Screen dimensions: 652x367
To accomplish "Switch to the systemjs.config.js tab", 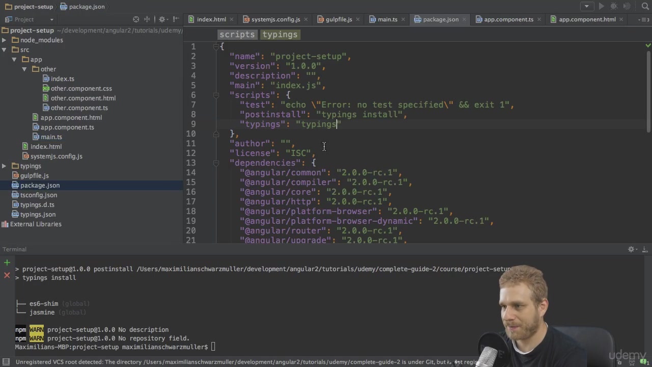I will point(276,19).
